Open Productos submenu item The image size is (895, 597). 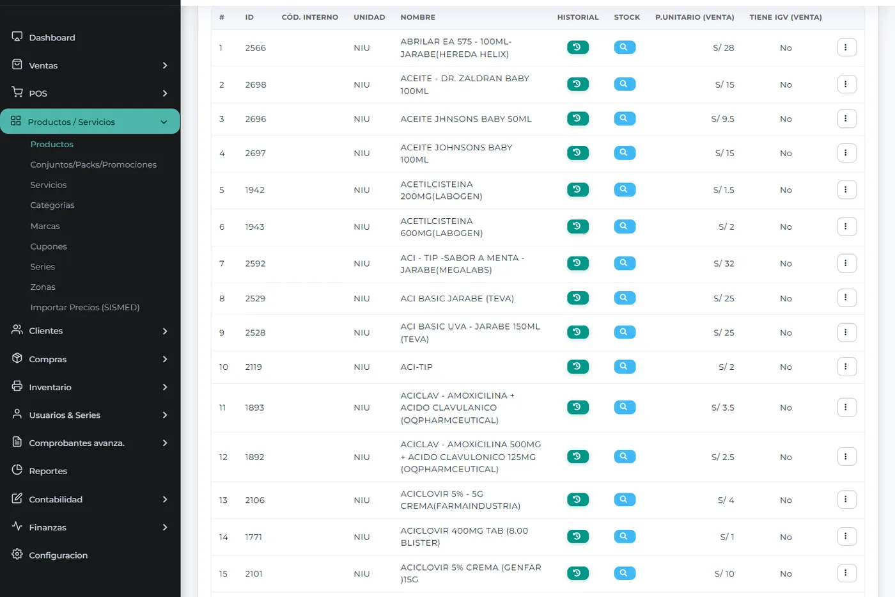tap(52, 144)
